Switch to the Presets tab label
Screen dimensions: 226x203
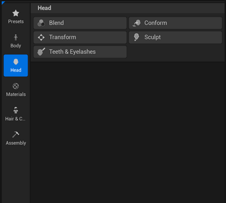click(16, 21)
